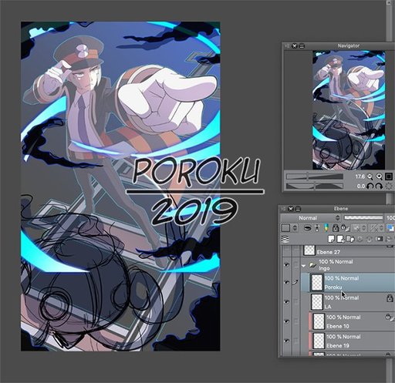Toggle visibility of Ingo folder
This screenshot has height=383, width=395.
[286, 265]
